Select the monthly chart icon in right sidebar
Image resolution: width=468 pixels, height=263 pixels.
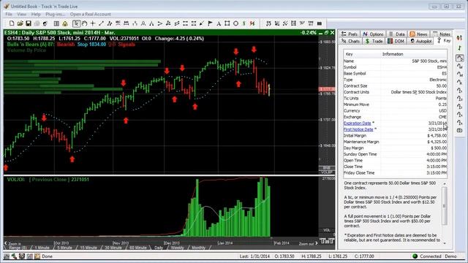click(460, 74)
